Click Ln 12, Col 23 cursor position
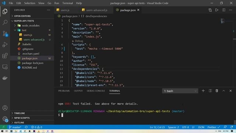This screenshot has width=236, height=133. 157,127
